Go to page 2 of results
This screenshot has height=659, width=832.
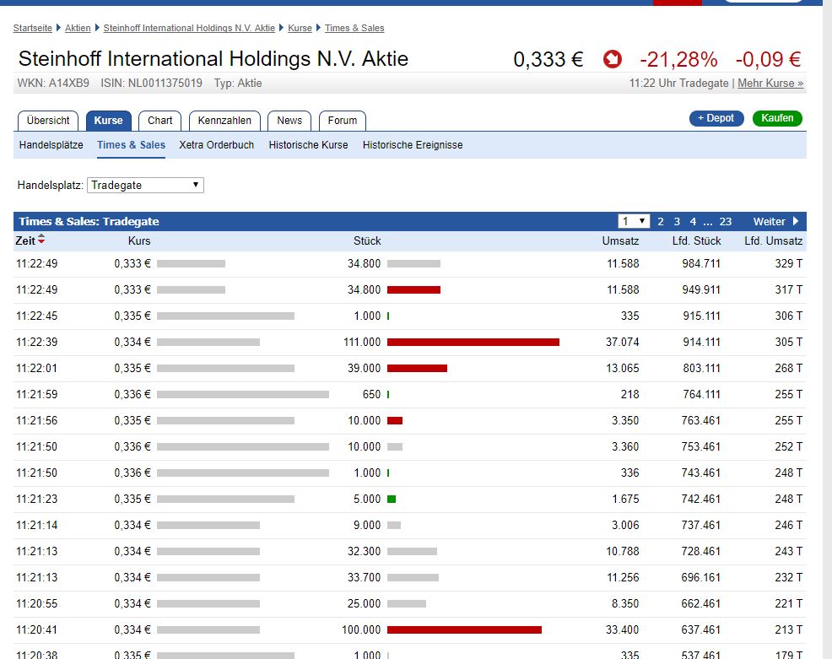[661, 222]
